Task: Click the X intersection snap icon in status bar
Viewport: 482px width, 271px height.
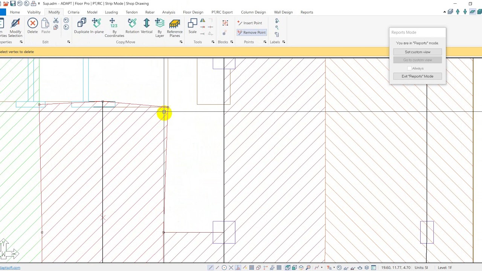Action: point(231,268)
